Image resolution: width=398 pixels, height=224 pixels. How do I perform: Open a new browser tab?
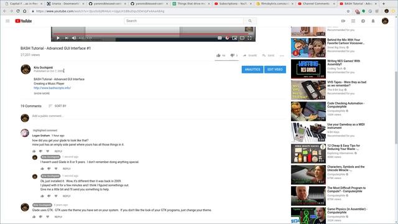pos(383,4)
